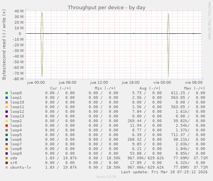Viewport: 213px width, 181px height.
Task: Select the loop4 legend label
Action: click(x=16, y=130)
